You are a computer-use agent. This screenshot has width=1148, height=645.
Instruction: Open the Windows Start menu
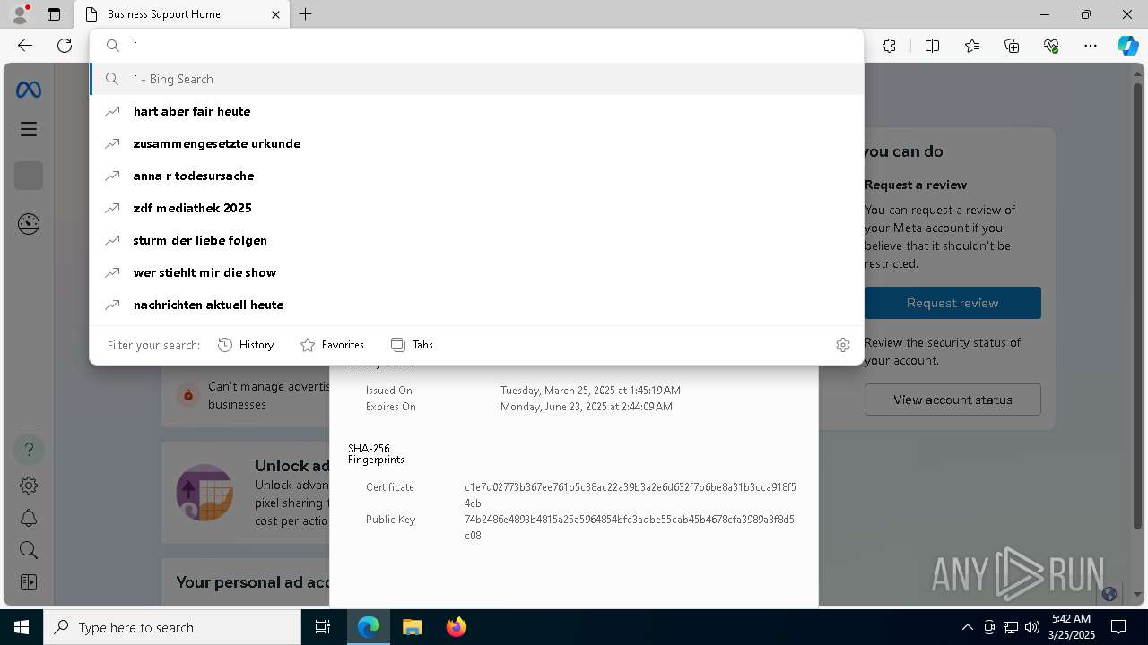pos(22,627)
